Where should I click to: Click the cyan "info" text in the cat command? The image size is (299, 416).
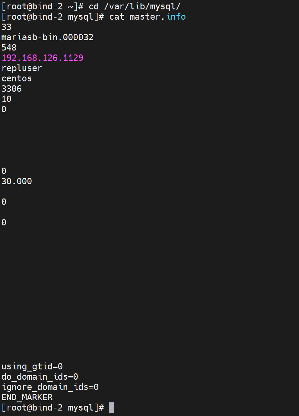pyautogui.click(x=176, y=17)
